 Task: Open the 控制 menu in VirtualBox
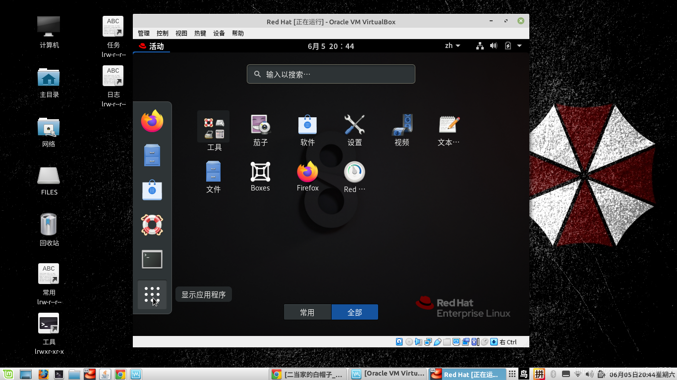pyautogui.click(x=163, y=33)
